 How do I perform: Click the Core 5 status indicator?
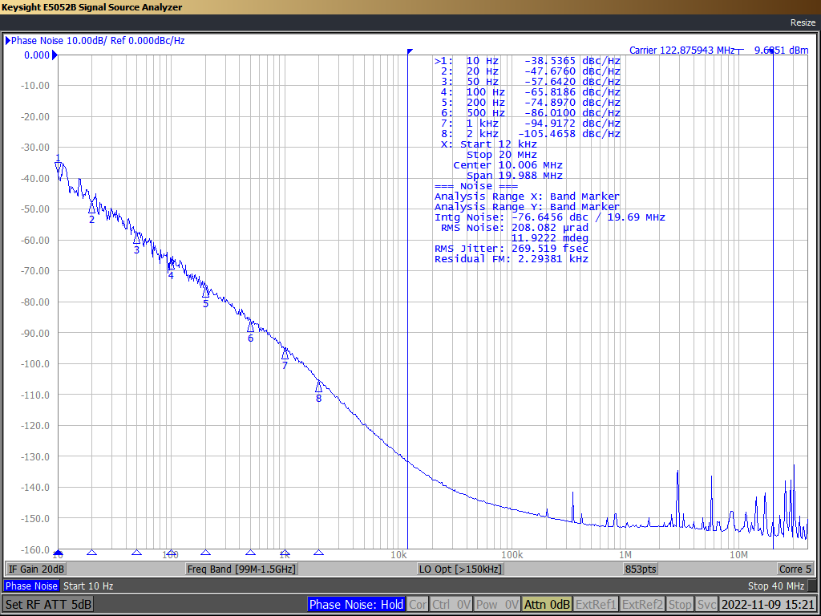point(795,569)
